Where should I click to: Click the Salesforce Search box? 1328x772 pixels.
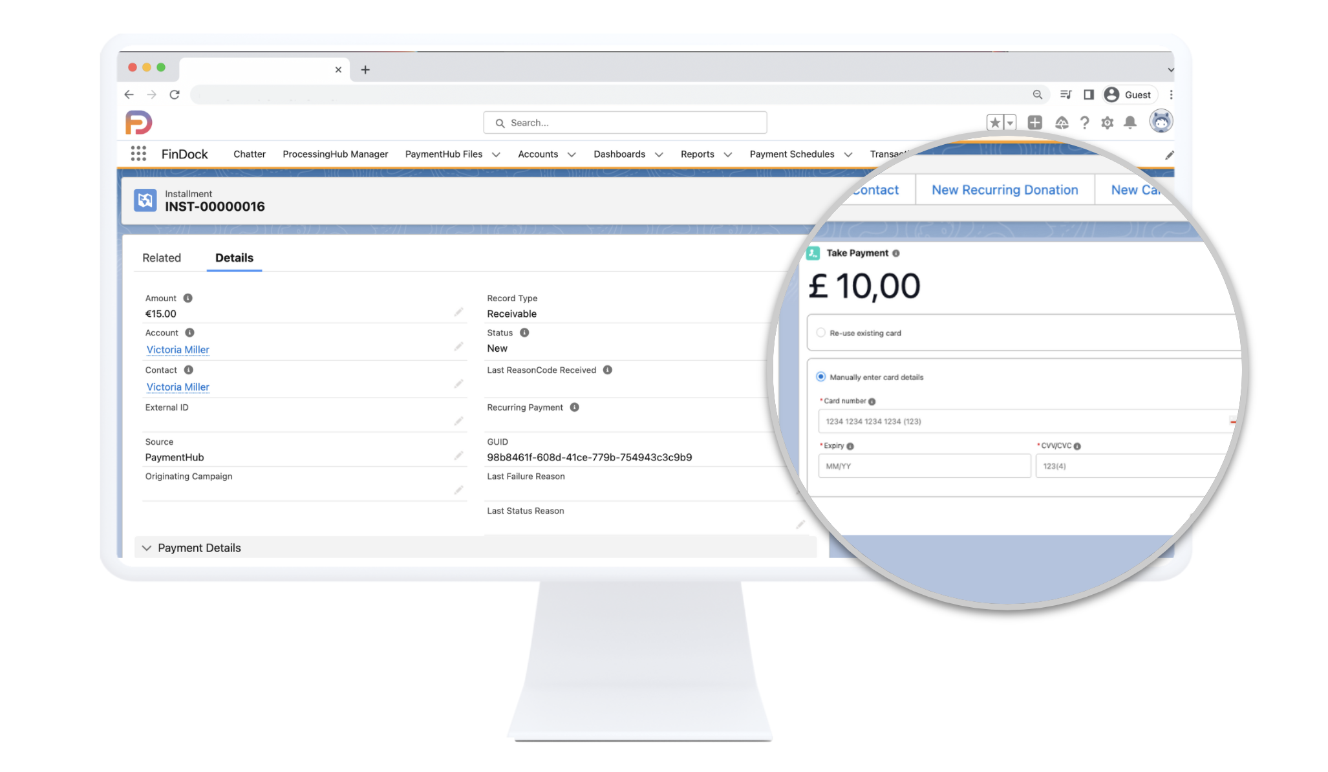point(625,122)
